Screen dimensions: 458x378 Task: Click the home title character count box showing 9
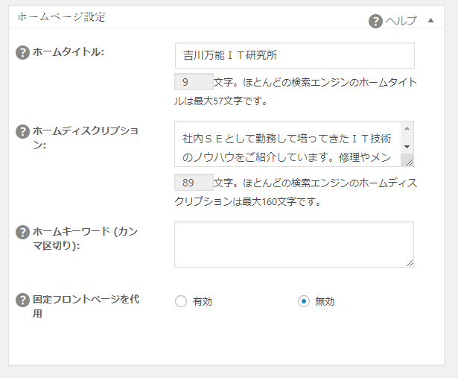coord(192,82)
